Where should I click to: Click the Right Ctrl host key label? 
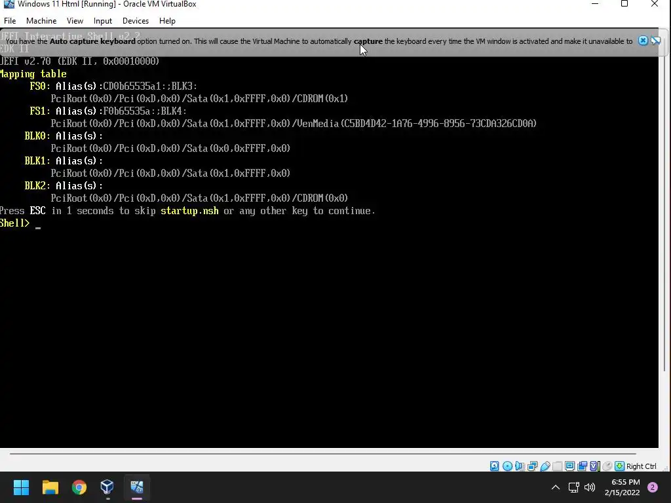tap(641, 466)
